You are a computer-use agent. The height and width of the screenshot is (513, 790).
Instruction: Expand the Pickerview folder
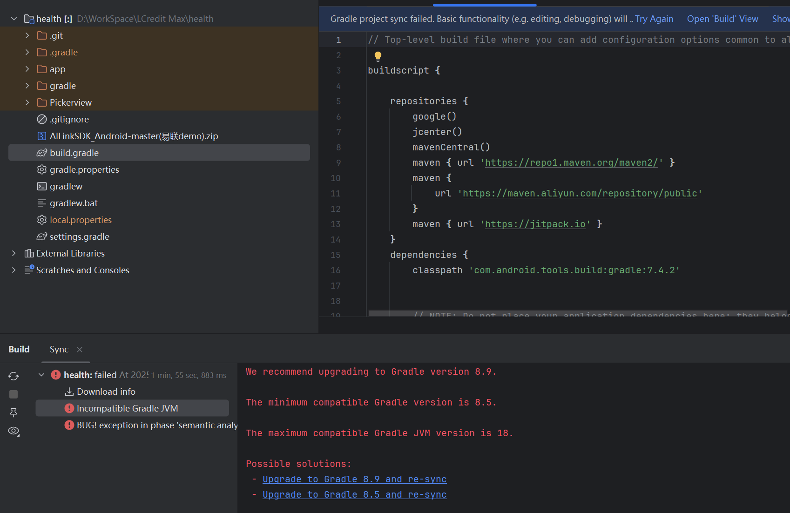pos(27,102)
